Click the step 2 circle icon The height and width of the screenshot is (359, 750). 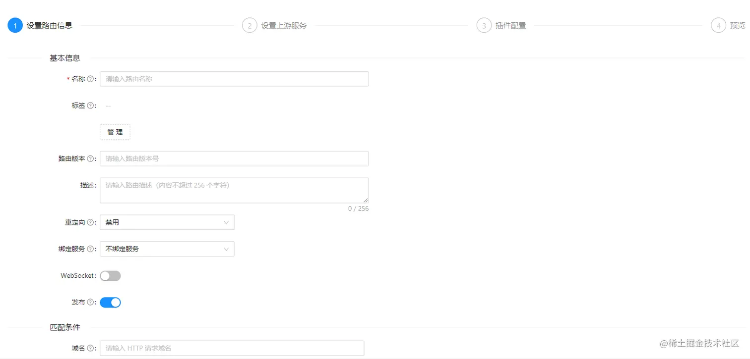[x=250, y=25]
